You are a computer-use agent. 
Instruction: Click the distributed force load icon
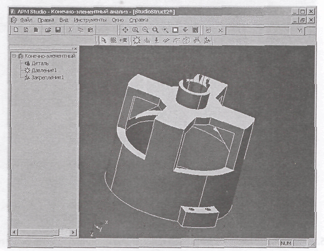click(147, 40)
